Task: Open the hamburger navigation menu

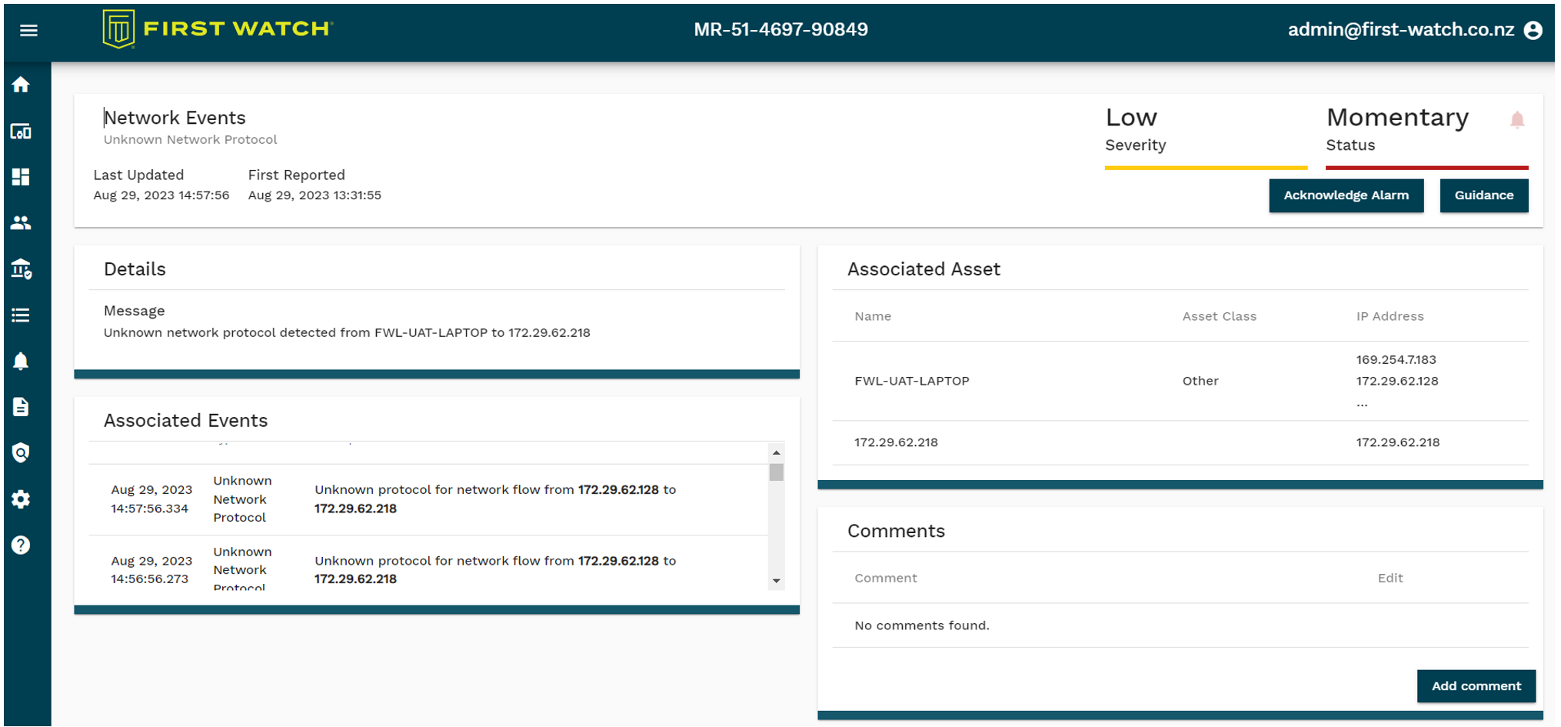Action: 28,31
